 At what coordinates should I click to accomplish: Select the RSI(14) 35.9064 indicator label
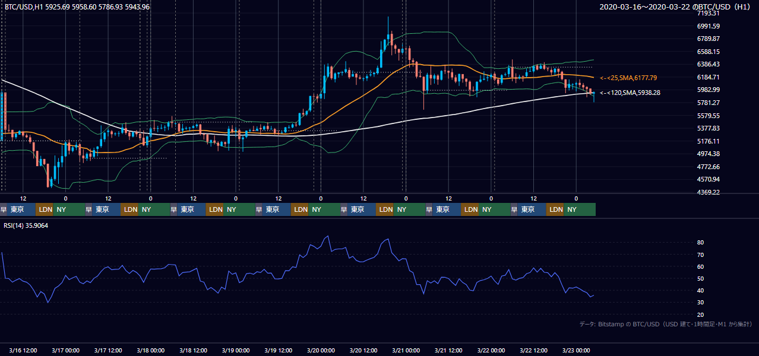(x=26, y=225)
